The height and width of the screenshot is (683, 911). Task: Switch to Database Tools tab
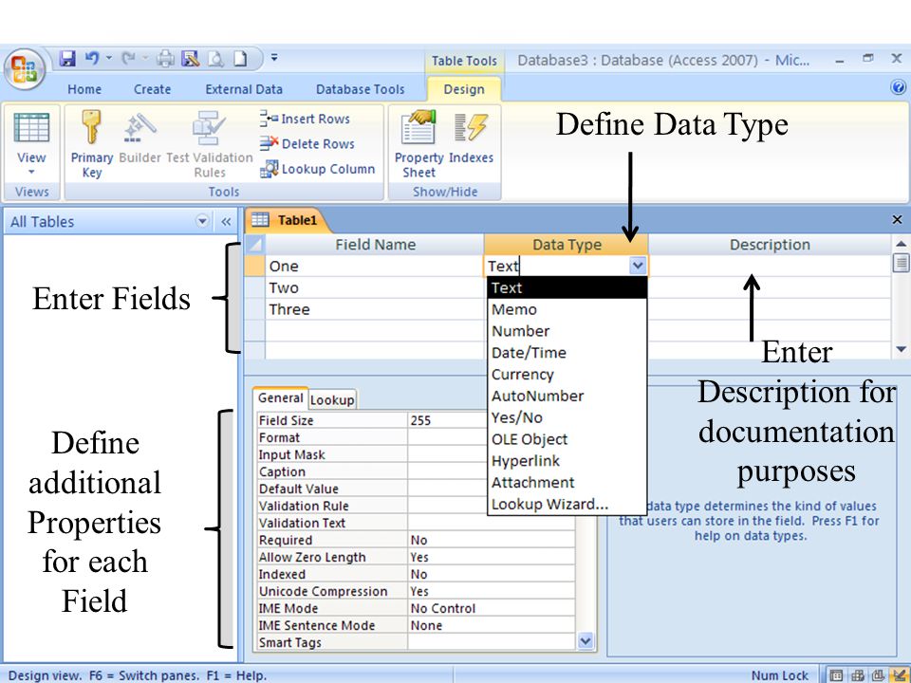click(x=361, y=89)
